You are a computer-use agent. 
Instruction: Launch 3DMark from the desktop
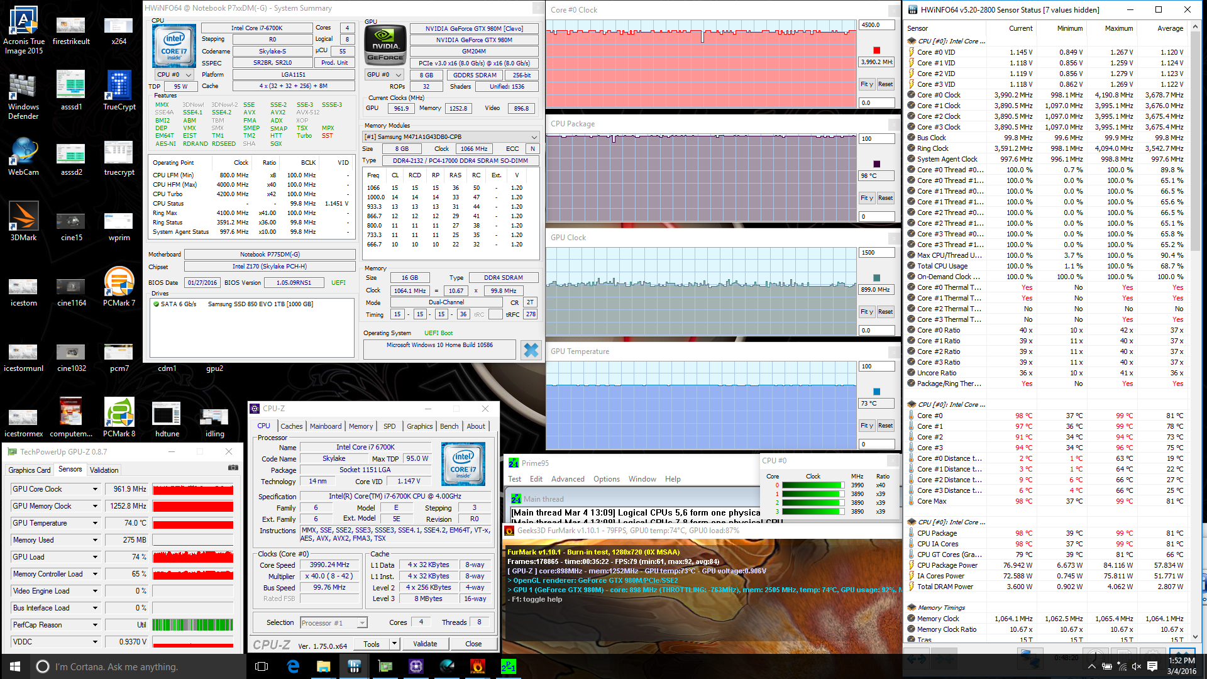click(23, 221)
